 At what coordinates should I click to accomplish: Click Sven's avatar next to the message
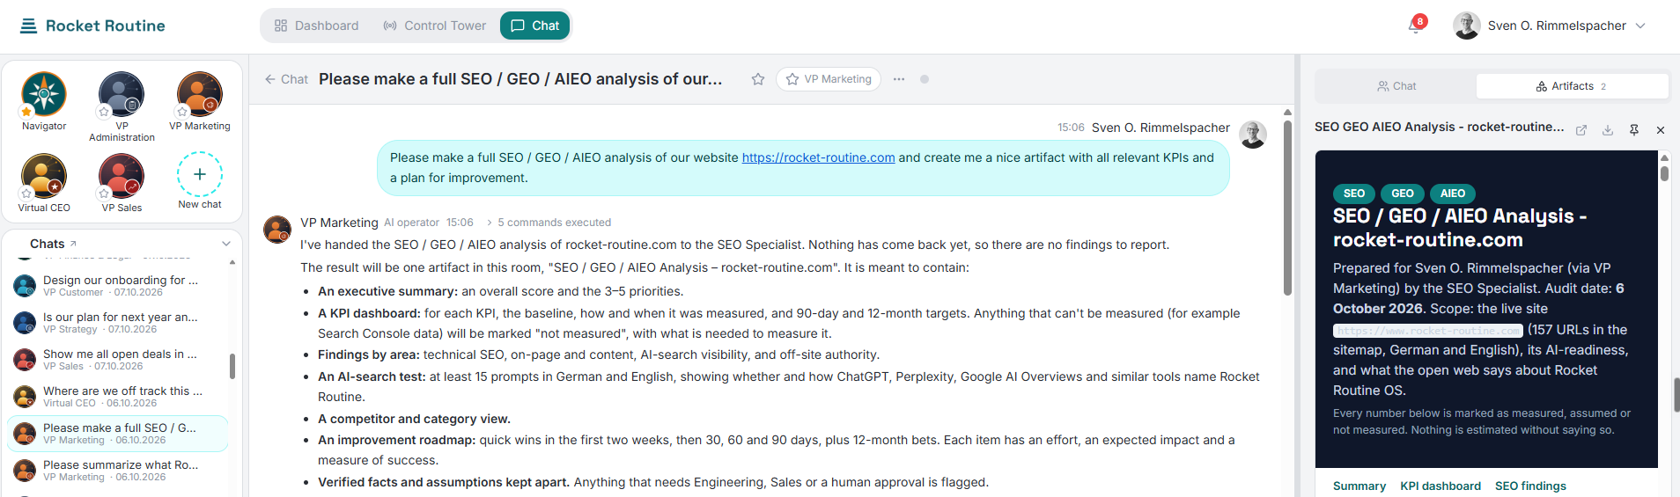pyautogui.click(x=1253, y=135)
